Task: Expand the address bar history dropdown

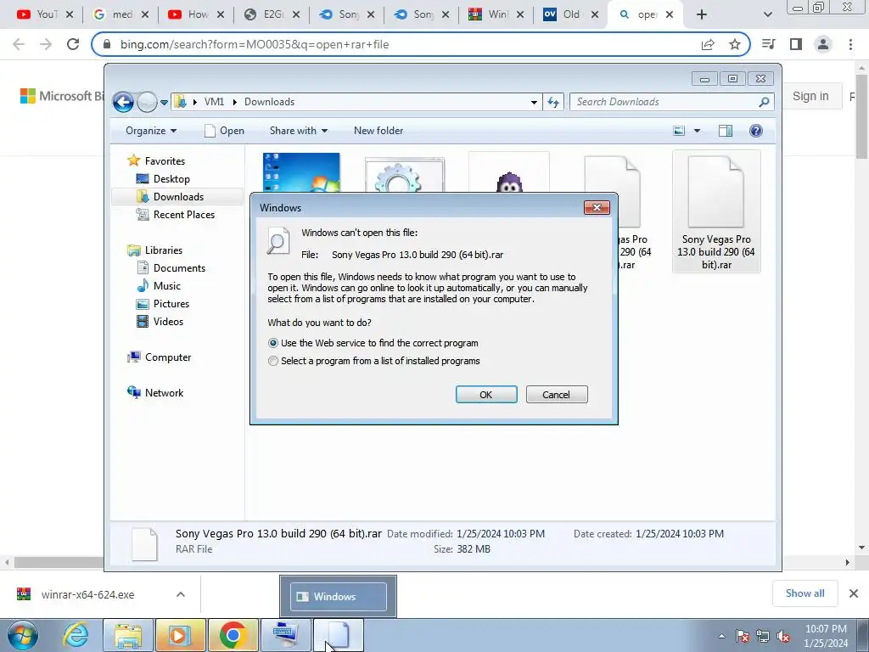Action: pyautogui.click(x=534, y=102)
